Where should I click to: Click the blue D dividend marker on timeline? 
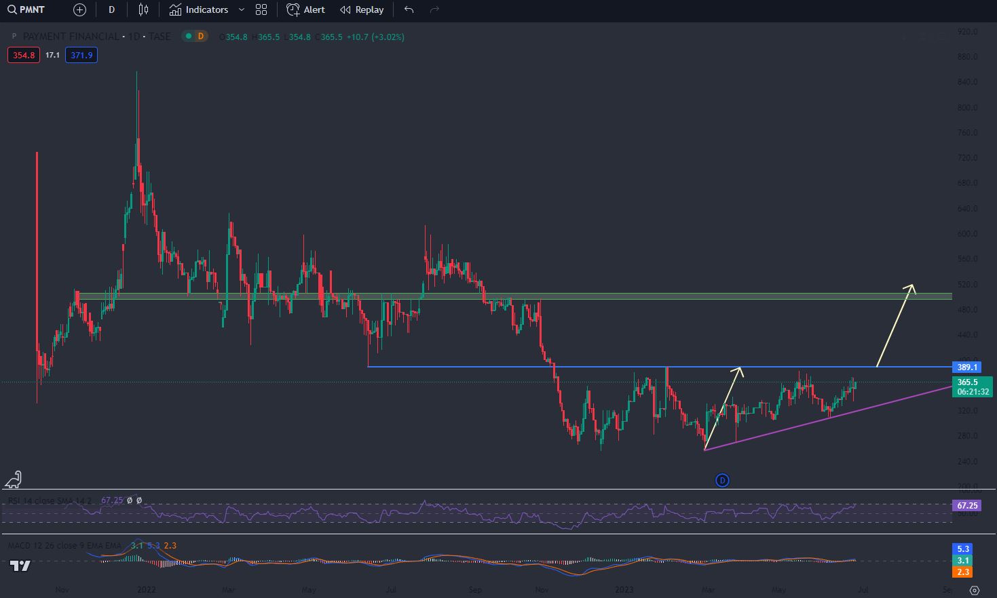coord(722,480)
